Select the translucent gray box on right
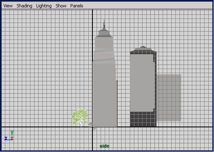 (x=169, y=98)
